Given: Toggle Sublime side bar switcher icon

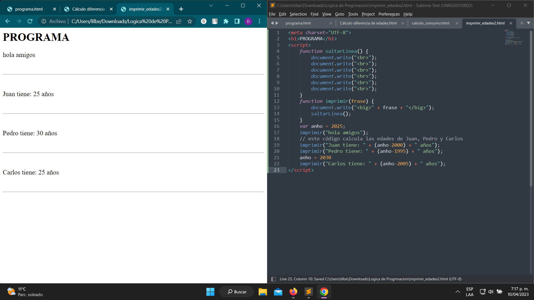Looking at the screenshot, I should point(273,279).
